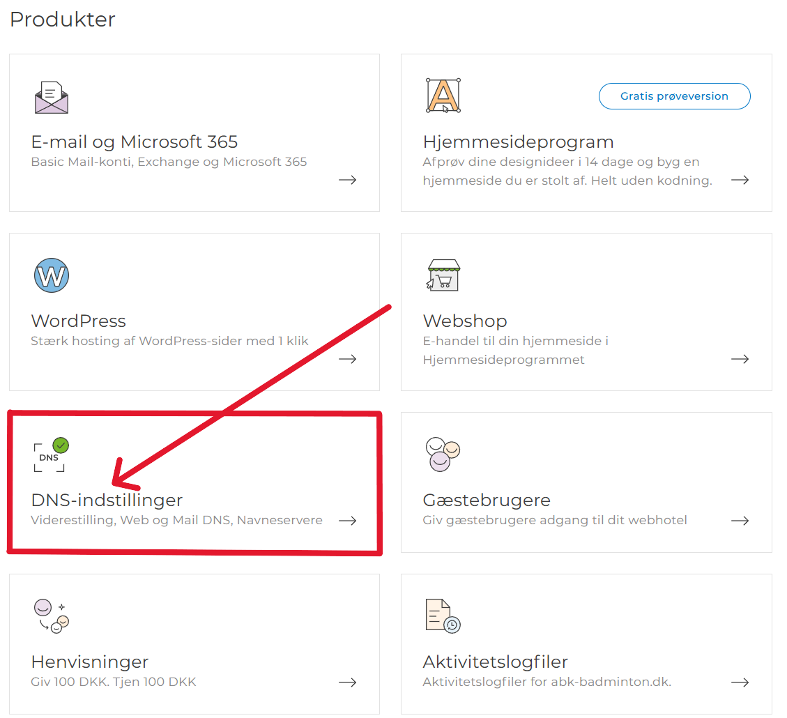Open the Webshop heading
This screenshot has height=718, width=787.
[465, 321]
